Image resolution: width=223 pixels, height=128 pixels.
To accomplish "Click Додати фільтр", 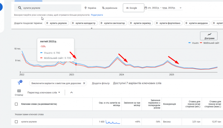I will pyautogui.click(x=101, y=83).
